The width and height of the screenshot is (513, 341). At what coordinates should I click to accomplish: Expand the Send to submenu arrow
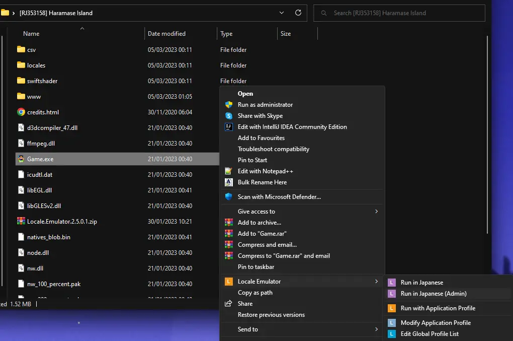[376, 329]
